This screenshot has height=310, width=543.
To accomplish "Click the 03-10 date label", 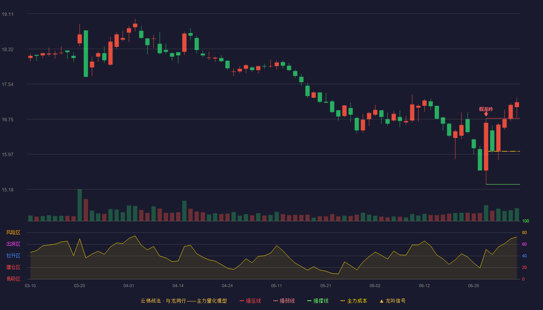I will [x=30, y=286].
